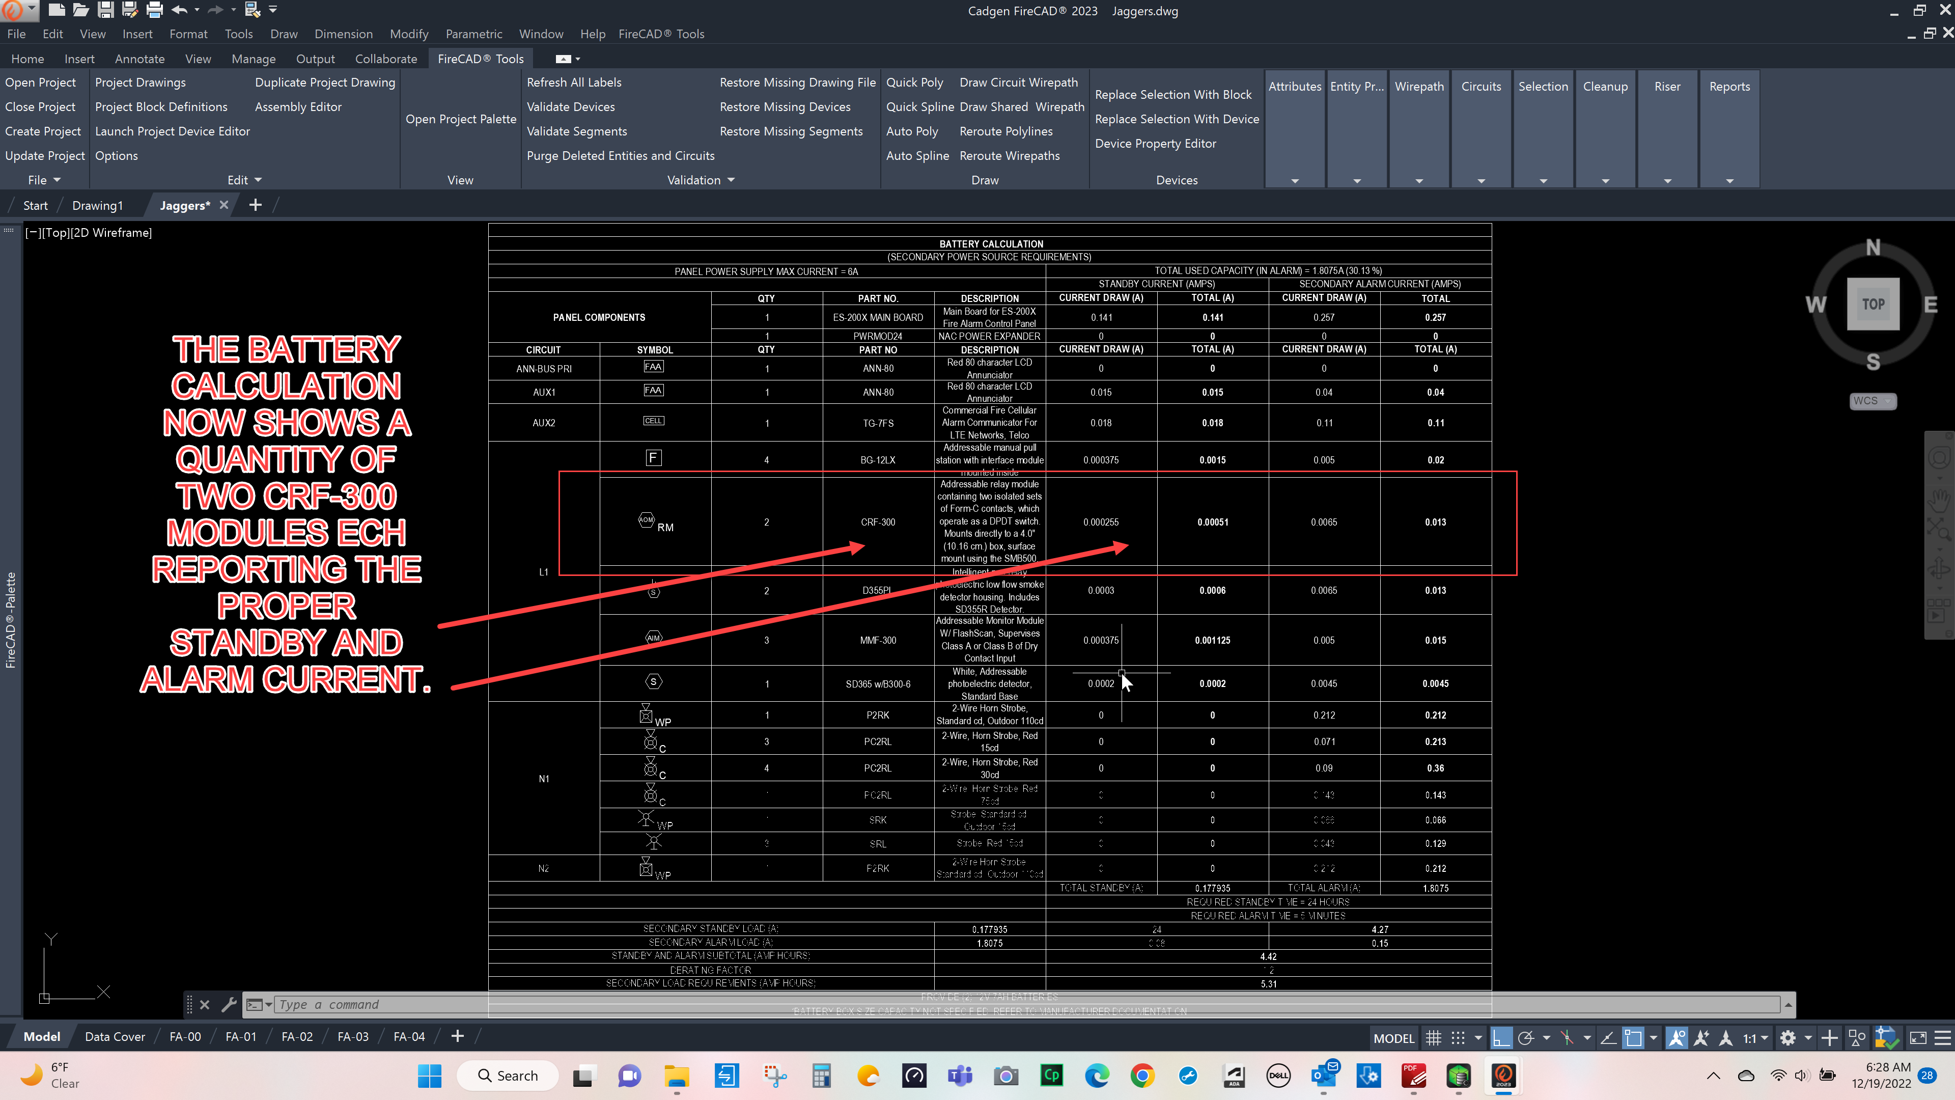1955x1100 pixels.
Task: Click the Match Properties icon in quick access
Action: click(x=252, y=10)
